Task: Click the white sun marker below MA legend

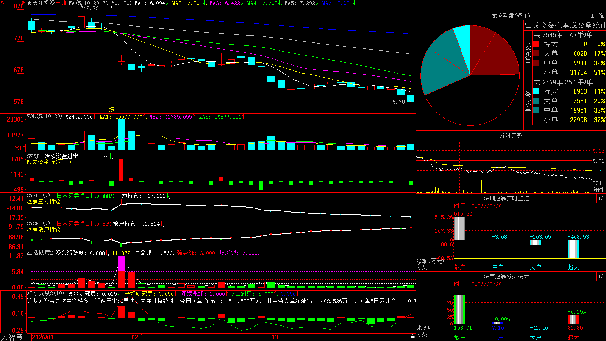Action: pos(111,7)
